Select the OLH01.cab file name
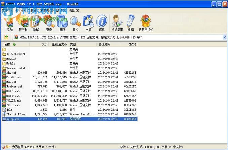 13,91
